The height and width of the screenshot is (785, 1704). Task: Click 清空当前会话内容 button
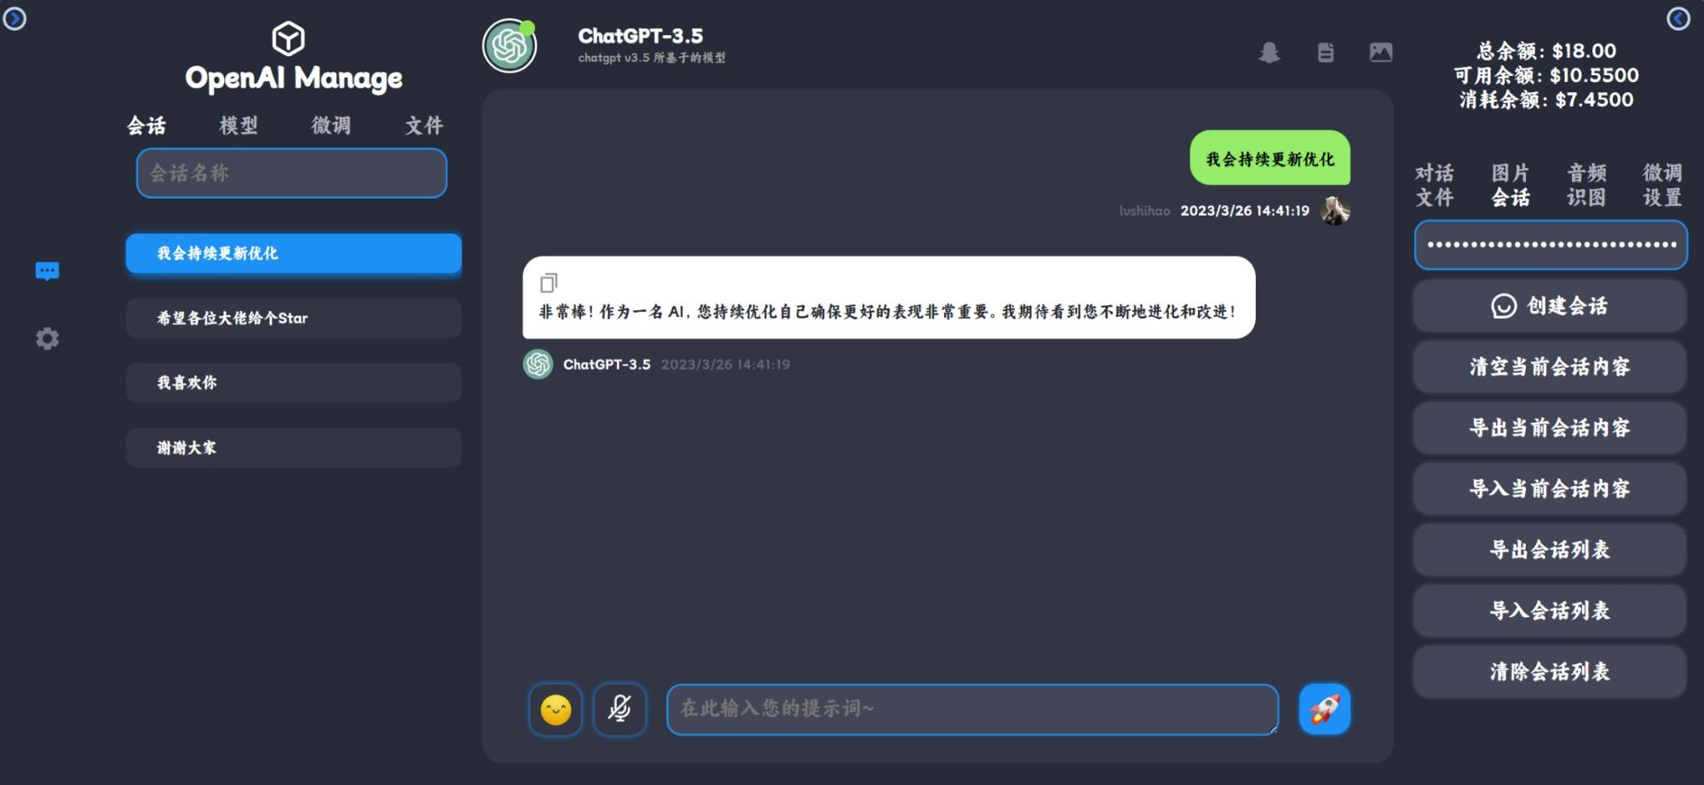(1550, 367)
